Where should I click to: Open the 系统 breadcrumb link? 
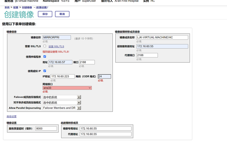pyautogui.click(x=7, y=8)
